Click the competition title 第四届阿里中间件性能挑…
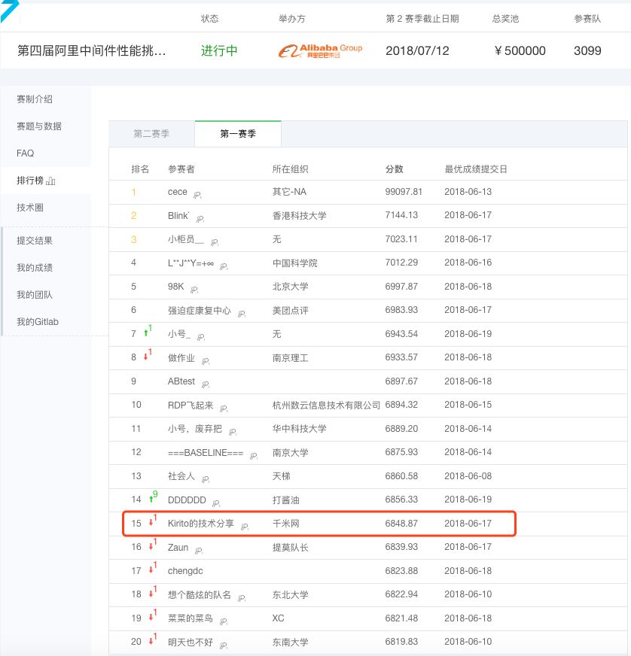This screenshot has height=656, width=631. pos(92,50)
